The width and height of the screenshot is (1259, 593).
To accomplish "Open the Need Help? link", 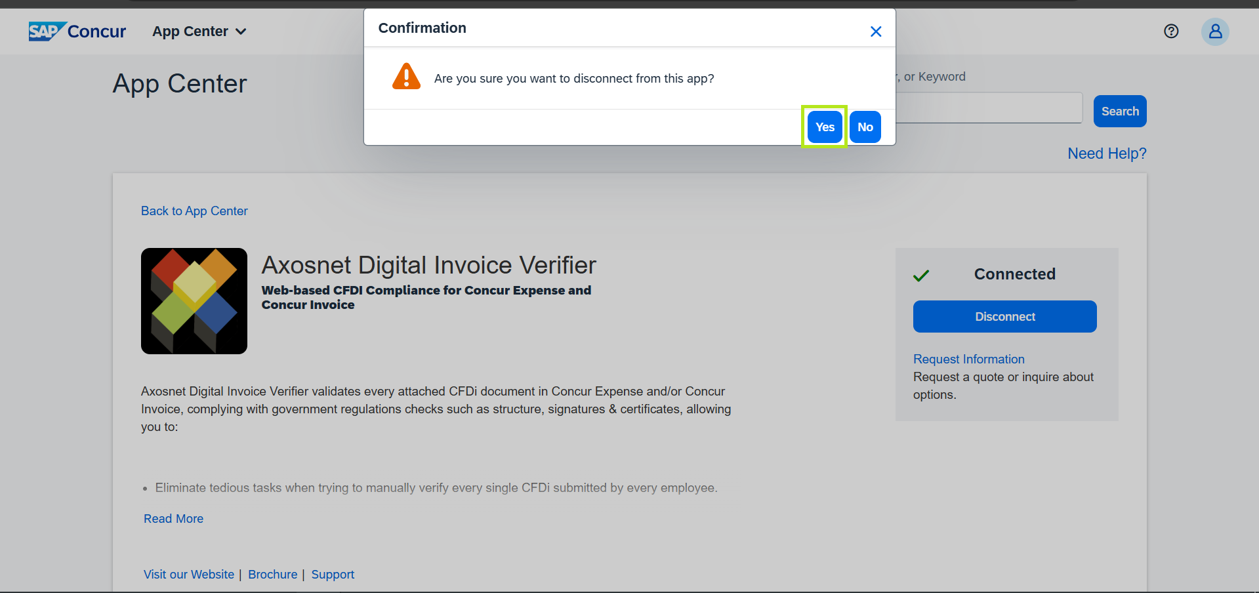I will click(1106, 153).
